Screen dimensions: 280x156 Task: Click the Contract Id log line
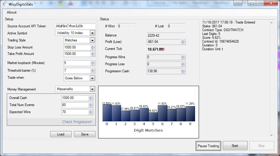pyautogui.click(x=220, y=41)
